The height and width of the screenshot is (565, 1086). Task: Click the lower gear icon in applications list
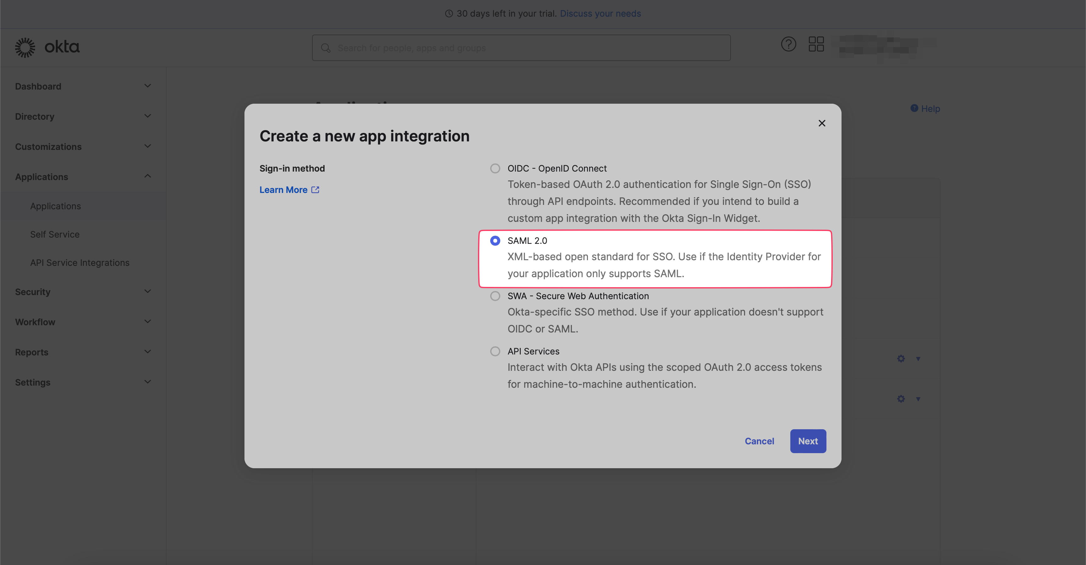pos(901,398)
